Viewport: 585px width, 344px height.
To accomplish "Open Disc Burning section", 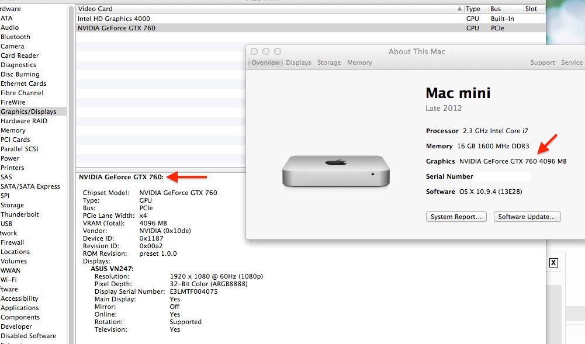I will (x=20, y=74).
